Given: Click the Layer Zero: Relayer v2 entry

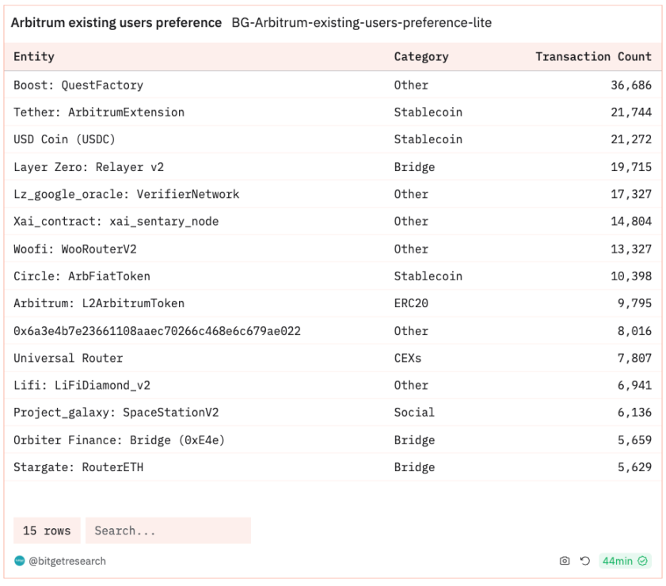Looking at the screenshot, I should pyautogui.click(x=89, y=167).
